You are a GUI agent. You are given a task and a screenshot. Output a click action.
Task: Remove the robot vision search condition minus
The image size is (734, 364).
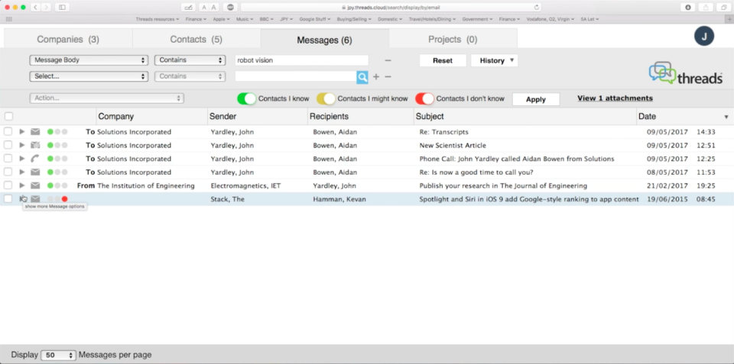point(388,61)
